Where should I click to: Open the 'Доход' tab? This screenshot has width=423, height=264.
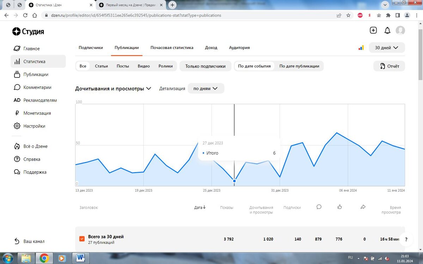(x=211, y=48)
